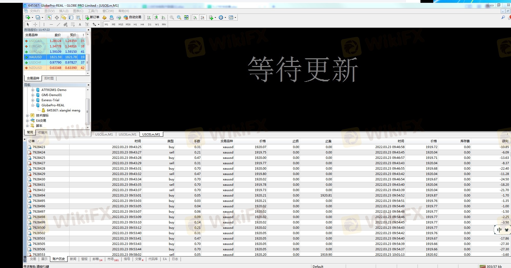The image size is (511, 268).
Task: Sort history by 手数 lots column
Action: 188,141
